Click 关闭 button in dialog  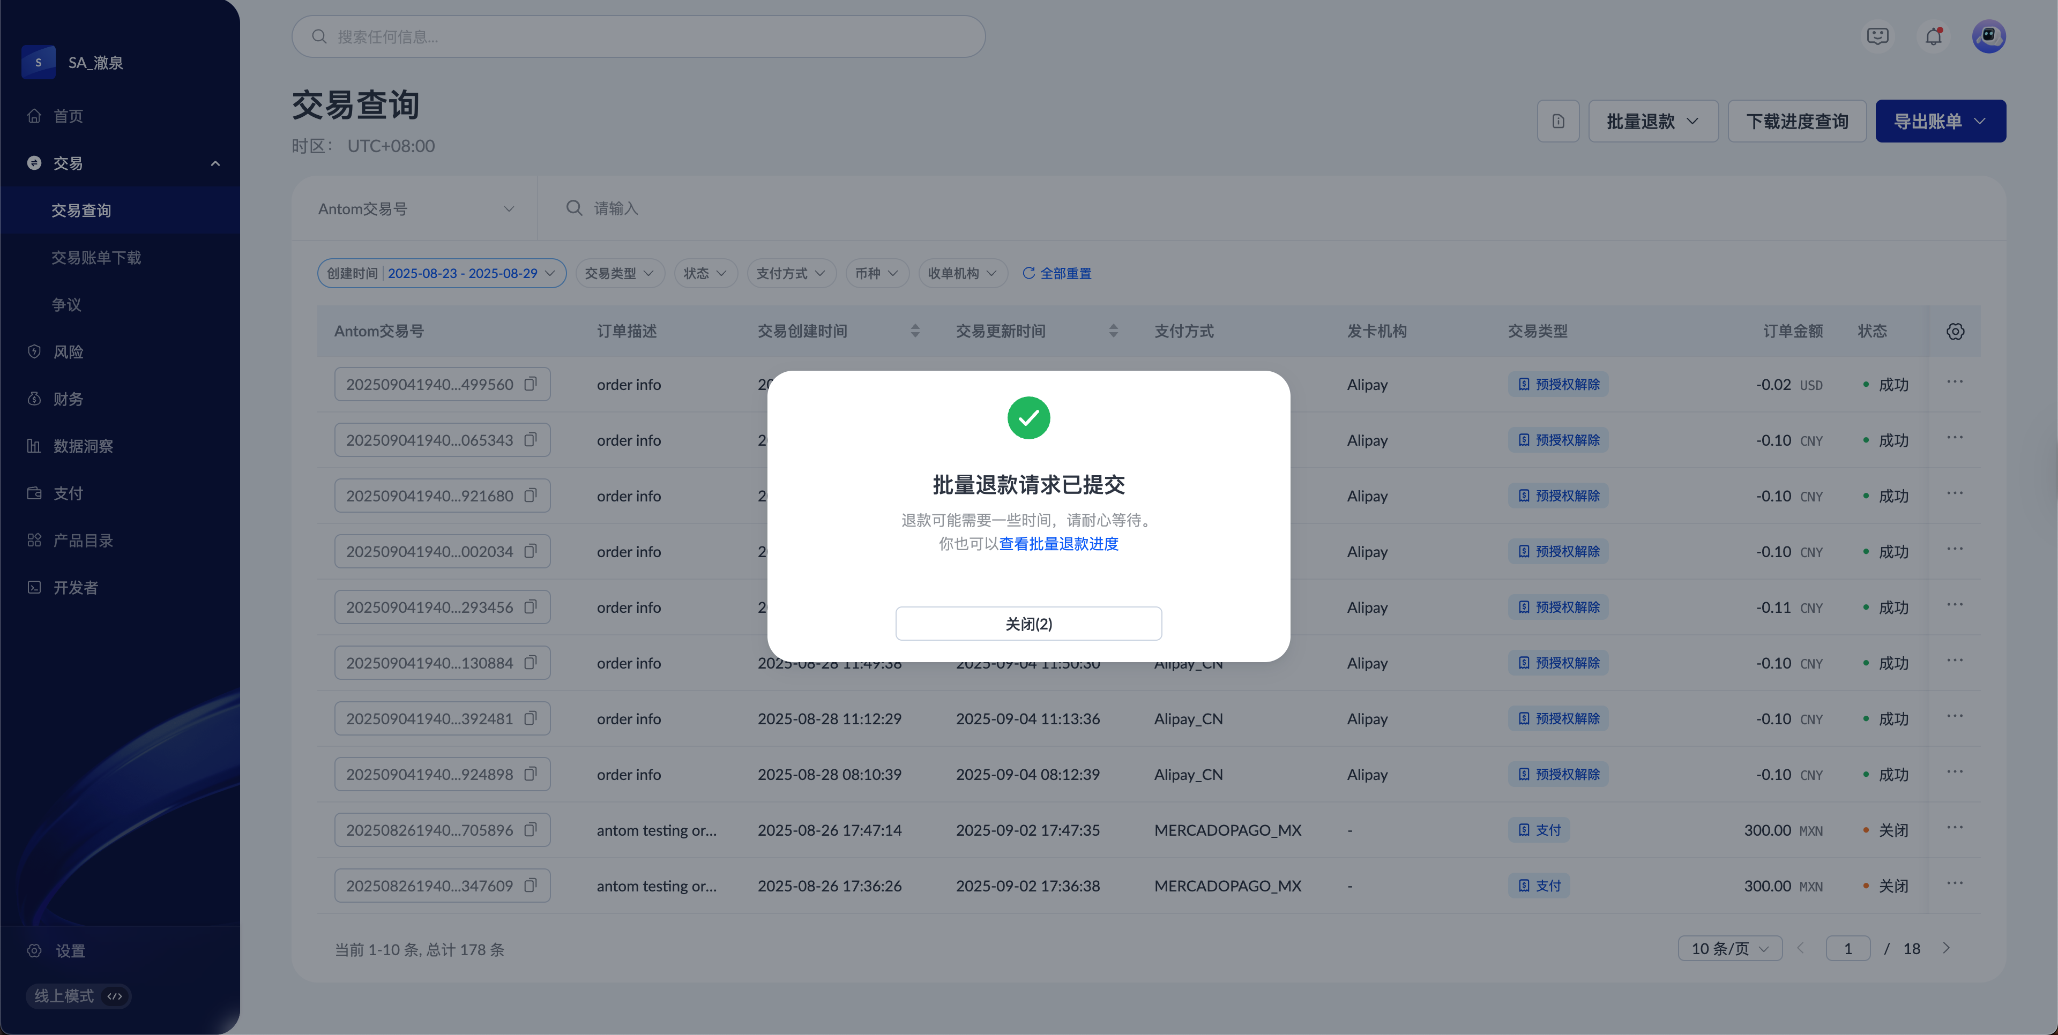[1028, 624]
